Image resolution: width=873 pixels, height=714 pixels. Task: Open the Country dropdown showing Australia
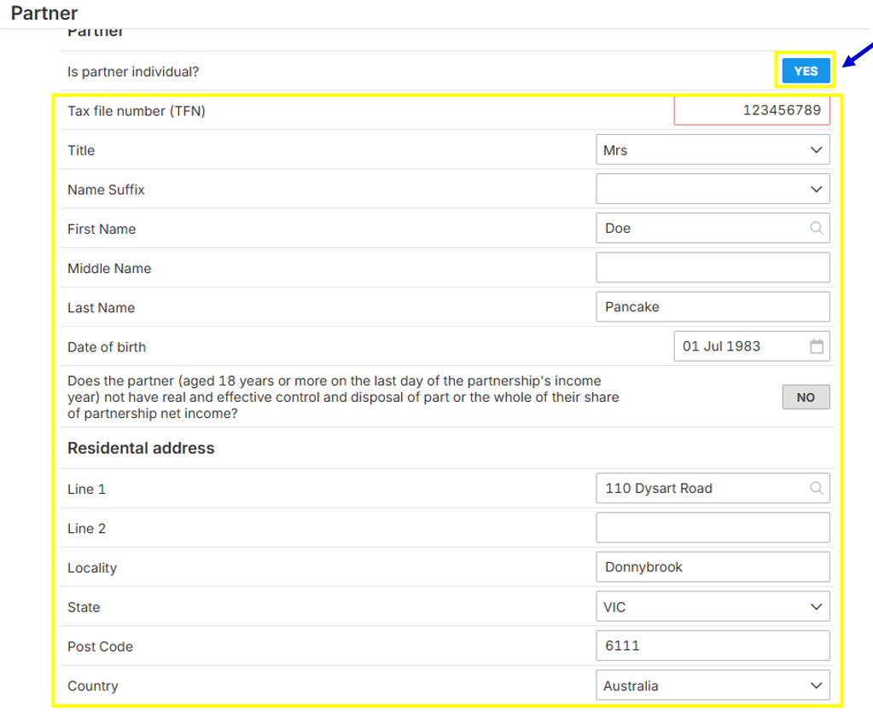click(x=713, y=686)
